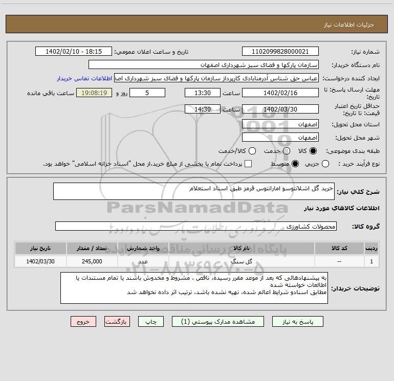Click the buyer organization name field
The image size is (394, 381).
(x=204, y=65)
